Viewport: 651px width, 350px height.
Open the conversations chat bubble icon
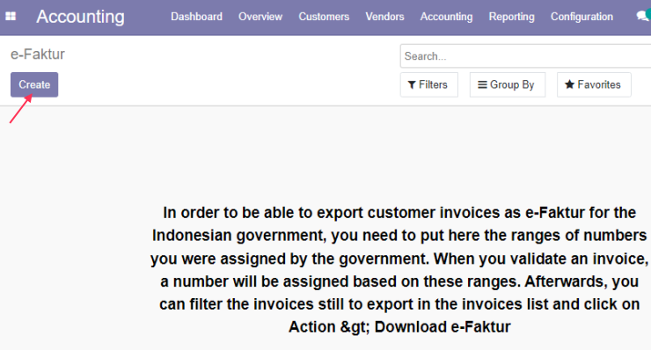click(x=643, y=16)
